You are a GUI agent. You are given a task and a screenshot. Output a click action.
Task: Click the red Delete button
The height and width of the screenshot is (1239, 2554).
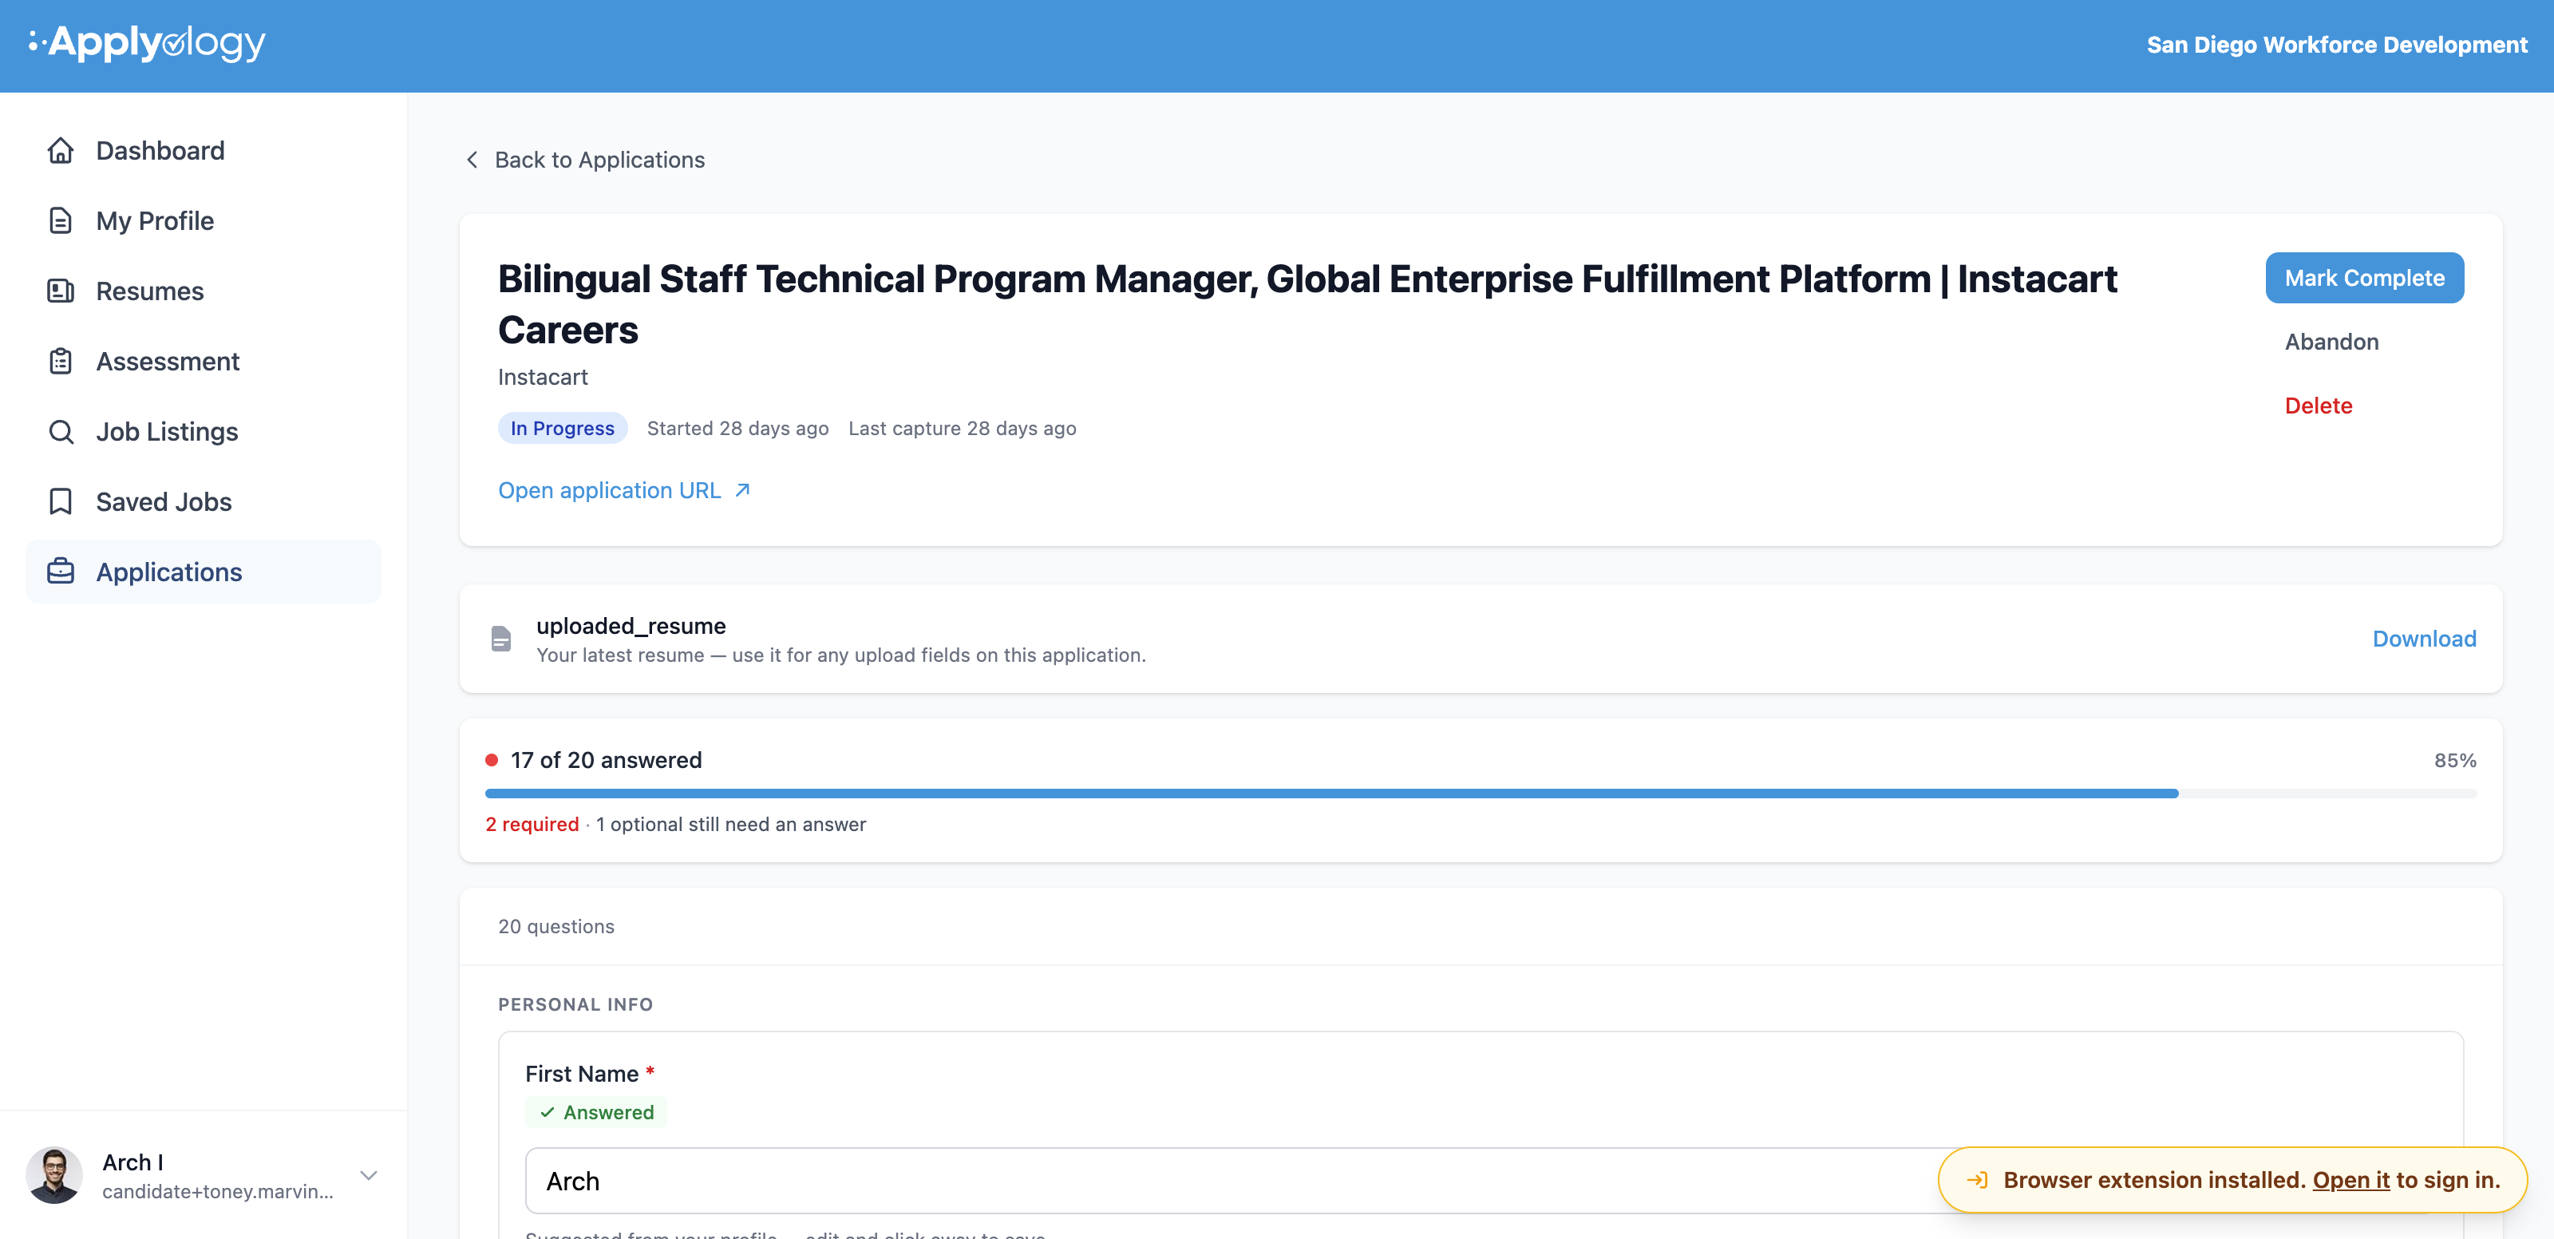(x=2318, y=406)
